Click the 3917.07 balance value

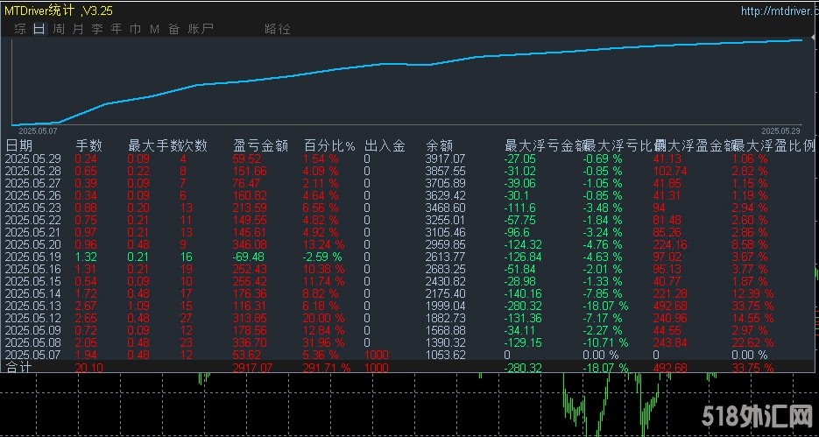click(445, 159)
